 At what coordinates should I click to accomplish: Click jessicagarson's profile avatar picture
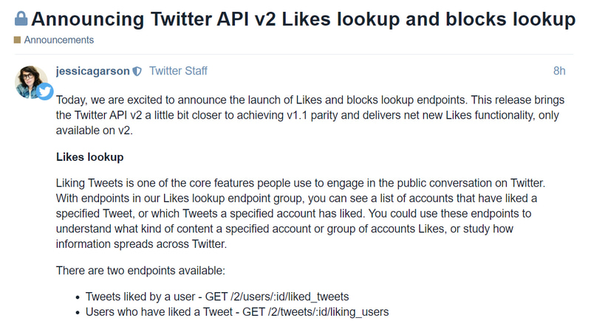(x=31, y=80)
